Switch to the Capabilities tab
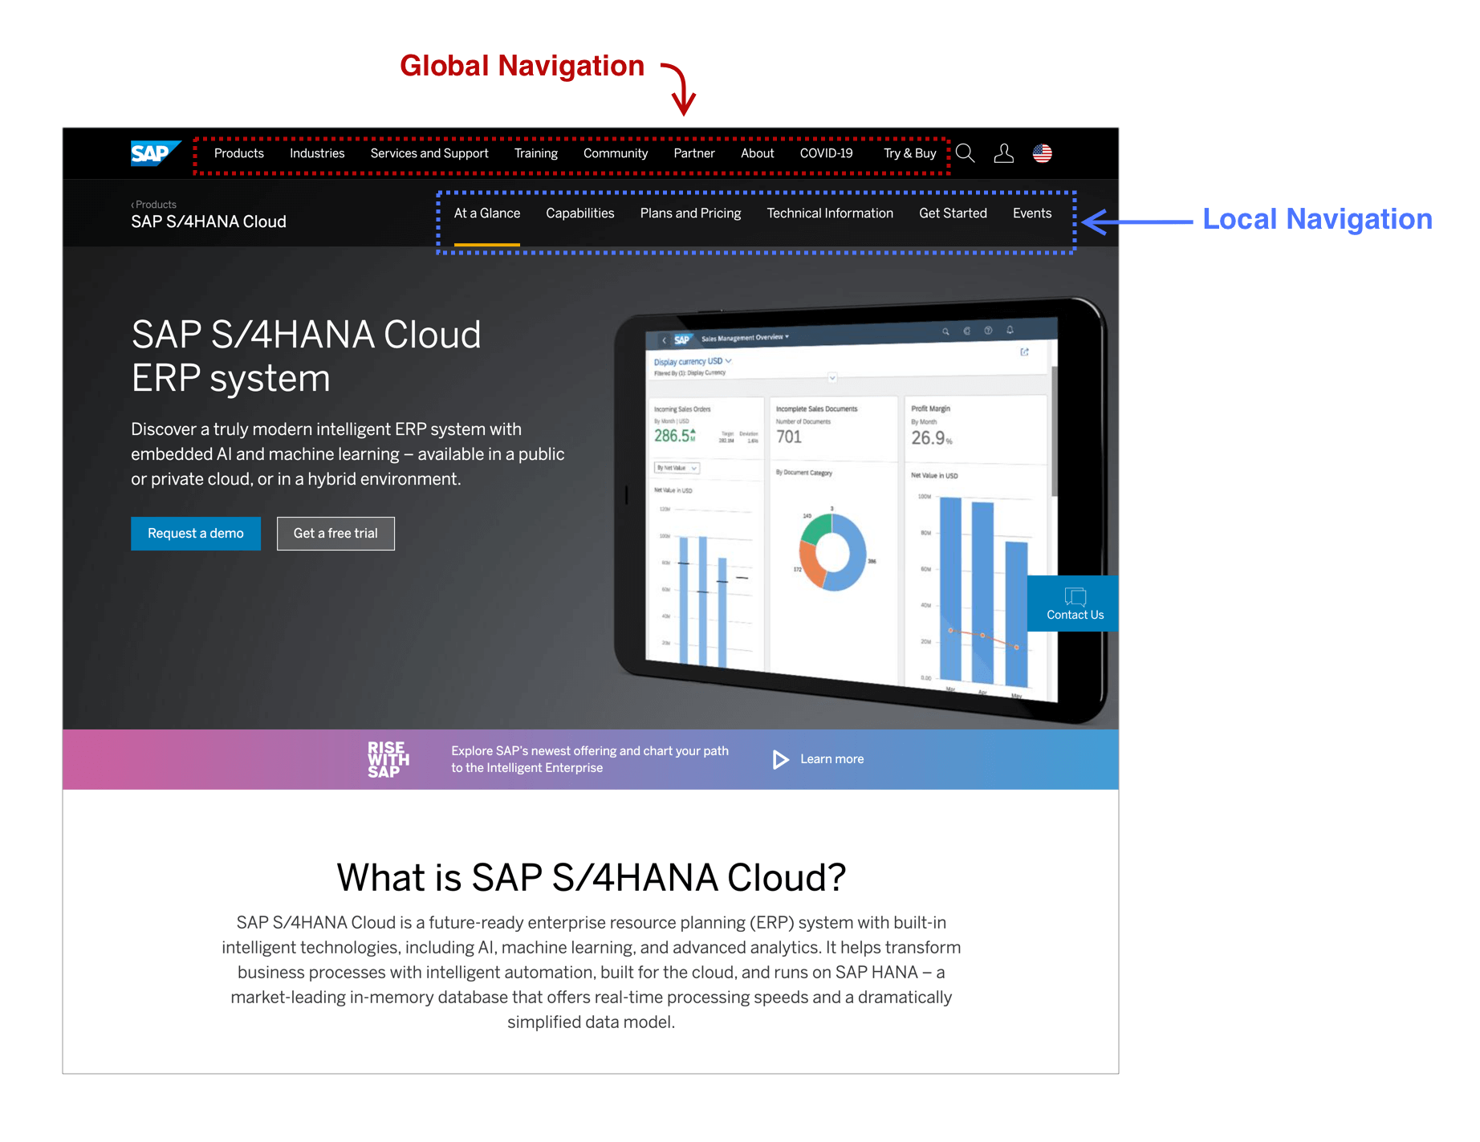 (579, 213)
